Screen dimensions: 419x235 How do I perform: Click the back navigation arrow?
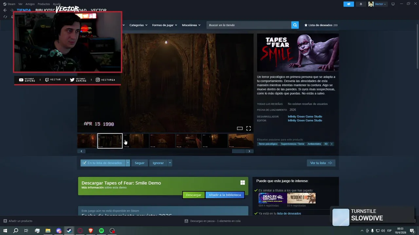click(x=5, y=10)
